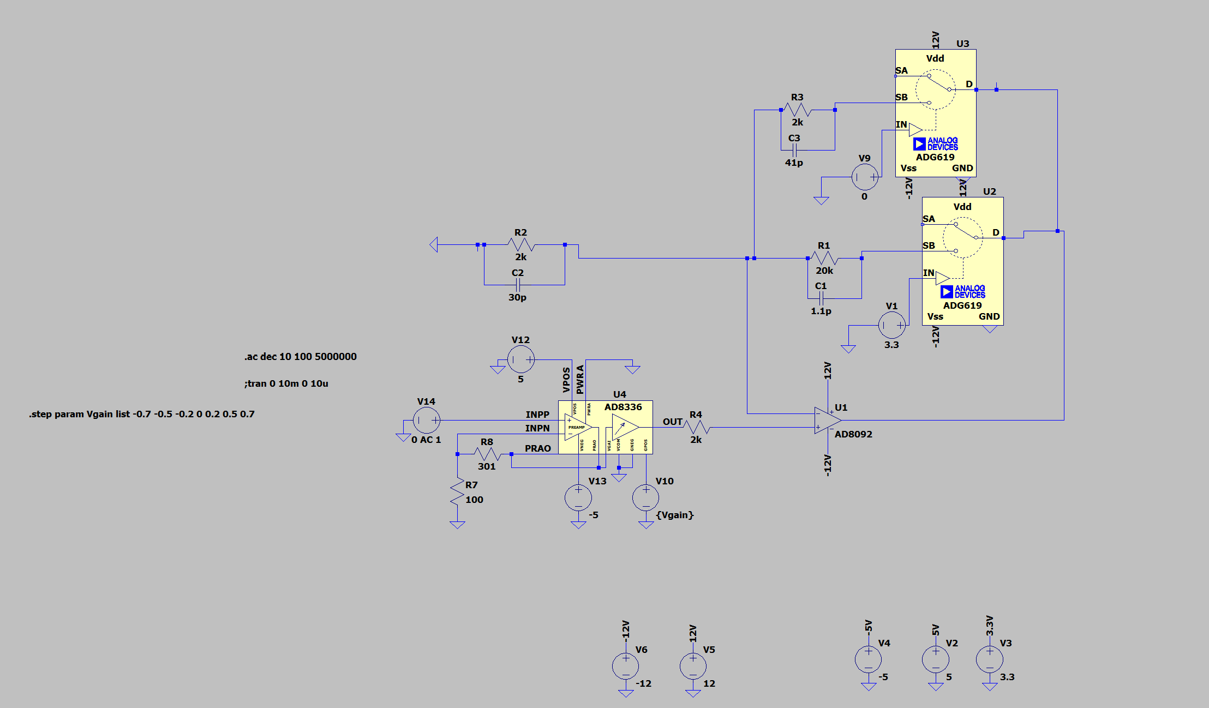
Task: Select resistor R2 symbol
Action: [x=521, y=244]
